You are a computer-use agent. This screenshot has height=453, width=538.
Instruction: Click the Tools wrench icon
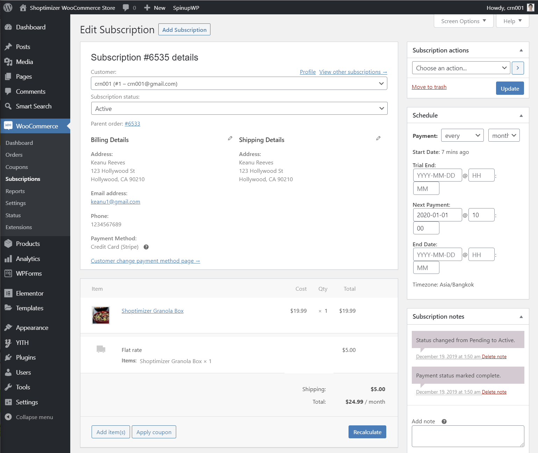[8, 387]
